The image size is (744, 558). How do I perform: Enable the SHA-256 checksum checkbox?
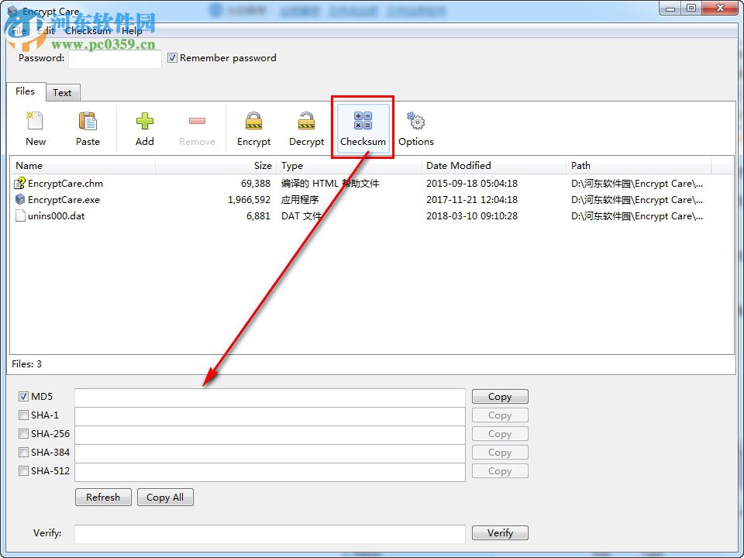23,433
